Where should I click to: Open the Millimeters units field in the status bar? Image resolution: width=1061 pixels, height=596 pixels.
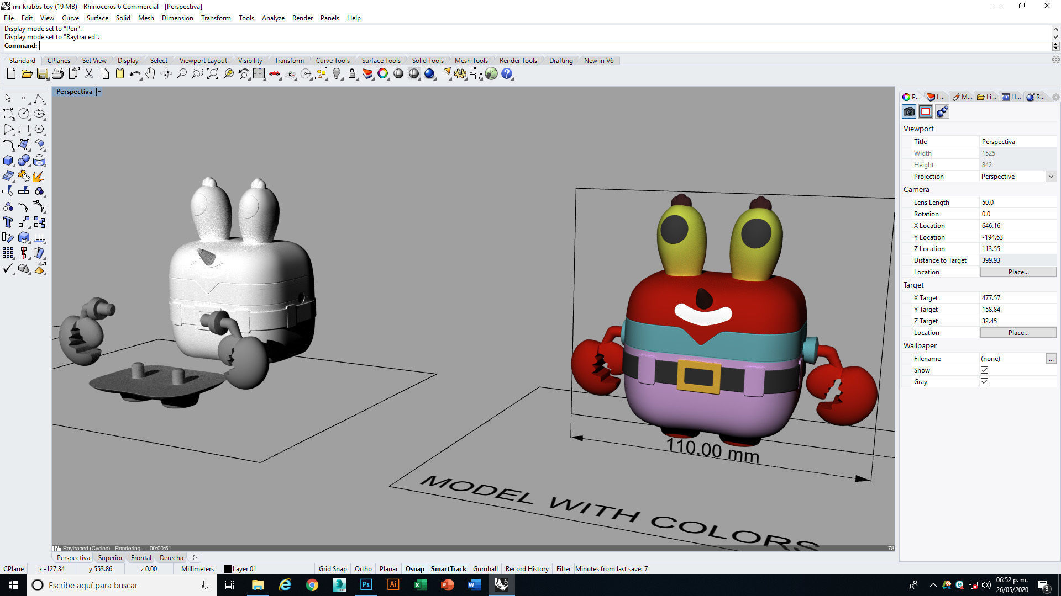tap(197, 569)
